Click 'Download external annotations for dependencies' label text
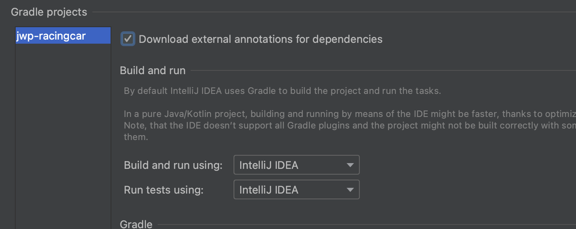This screenshot has width=576, height=229. point(260,39)
